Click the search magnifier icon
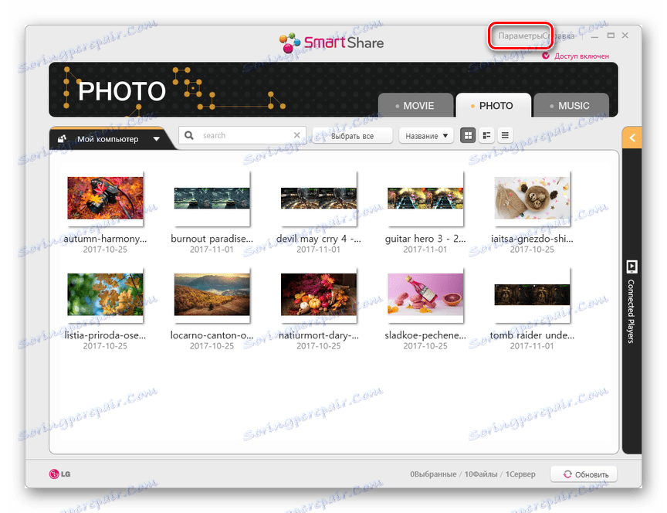The height and width of the screenshot is (513, 667). click(x=189, y=135)
